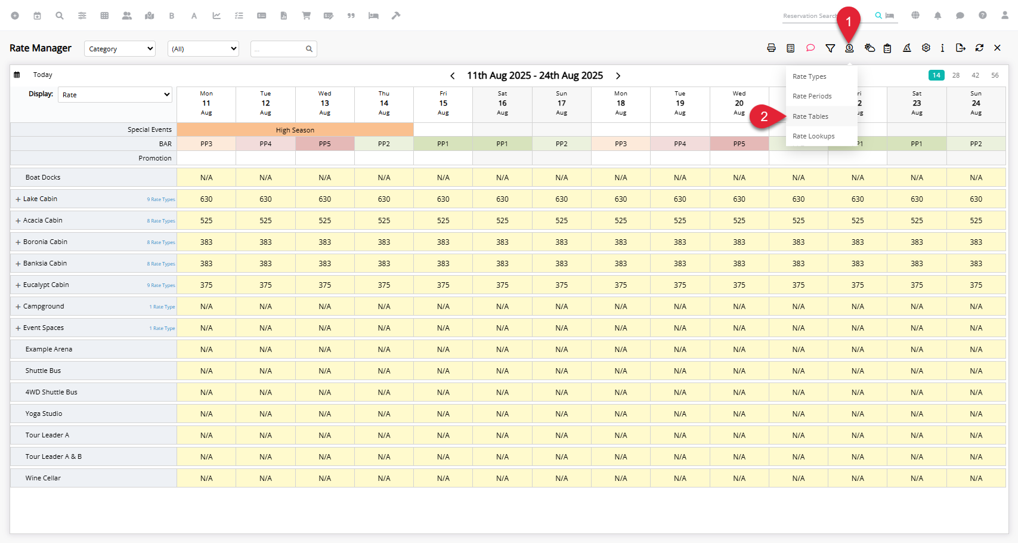Click the magnifier search icon in top toolbar

pos(60,16)
